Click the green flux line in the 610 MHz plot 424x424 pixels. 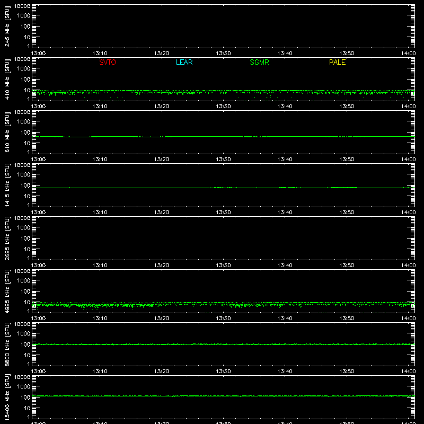(x=223, y=137)
